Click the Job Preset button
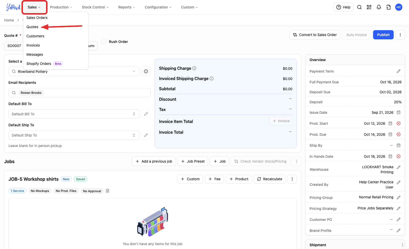Image resolution: width=409 pixels, height=249 pixels. click(x=193, y=161)
